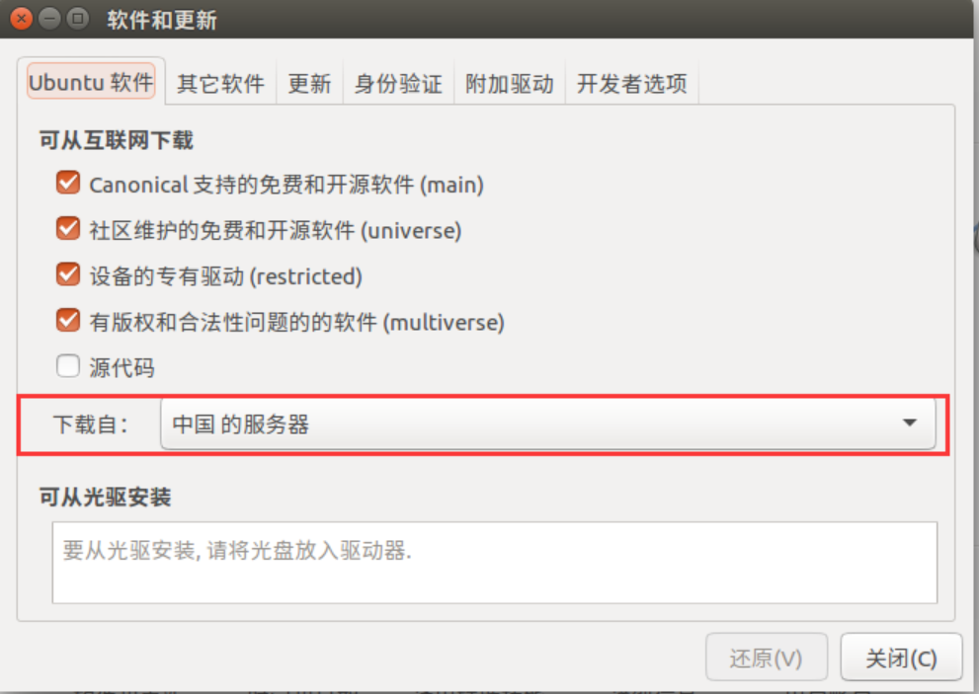
Task: Open the 开发者选项 tab
Action: point(632,83)
